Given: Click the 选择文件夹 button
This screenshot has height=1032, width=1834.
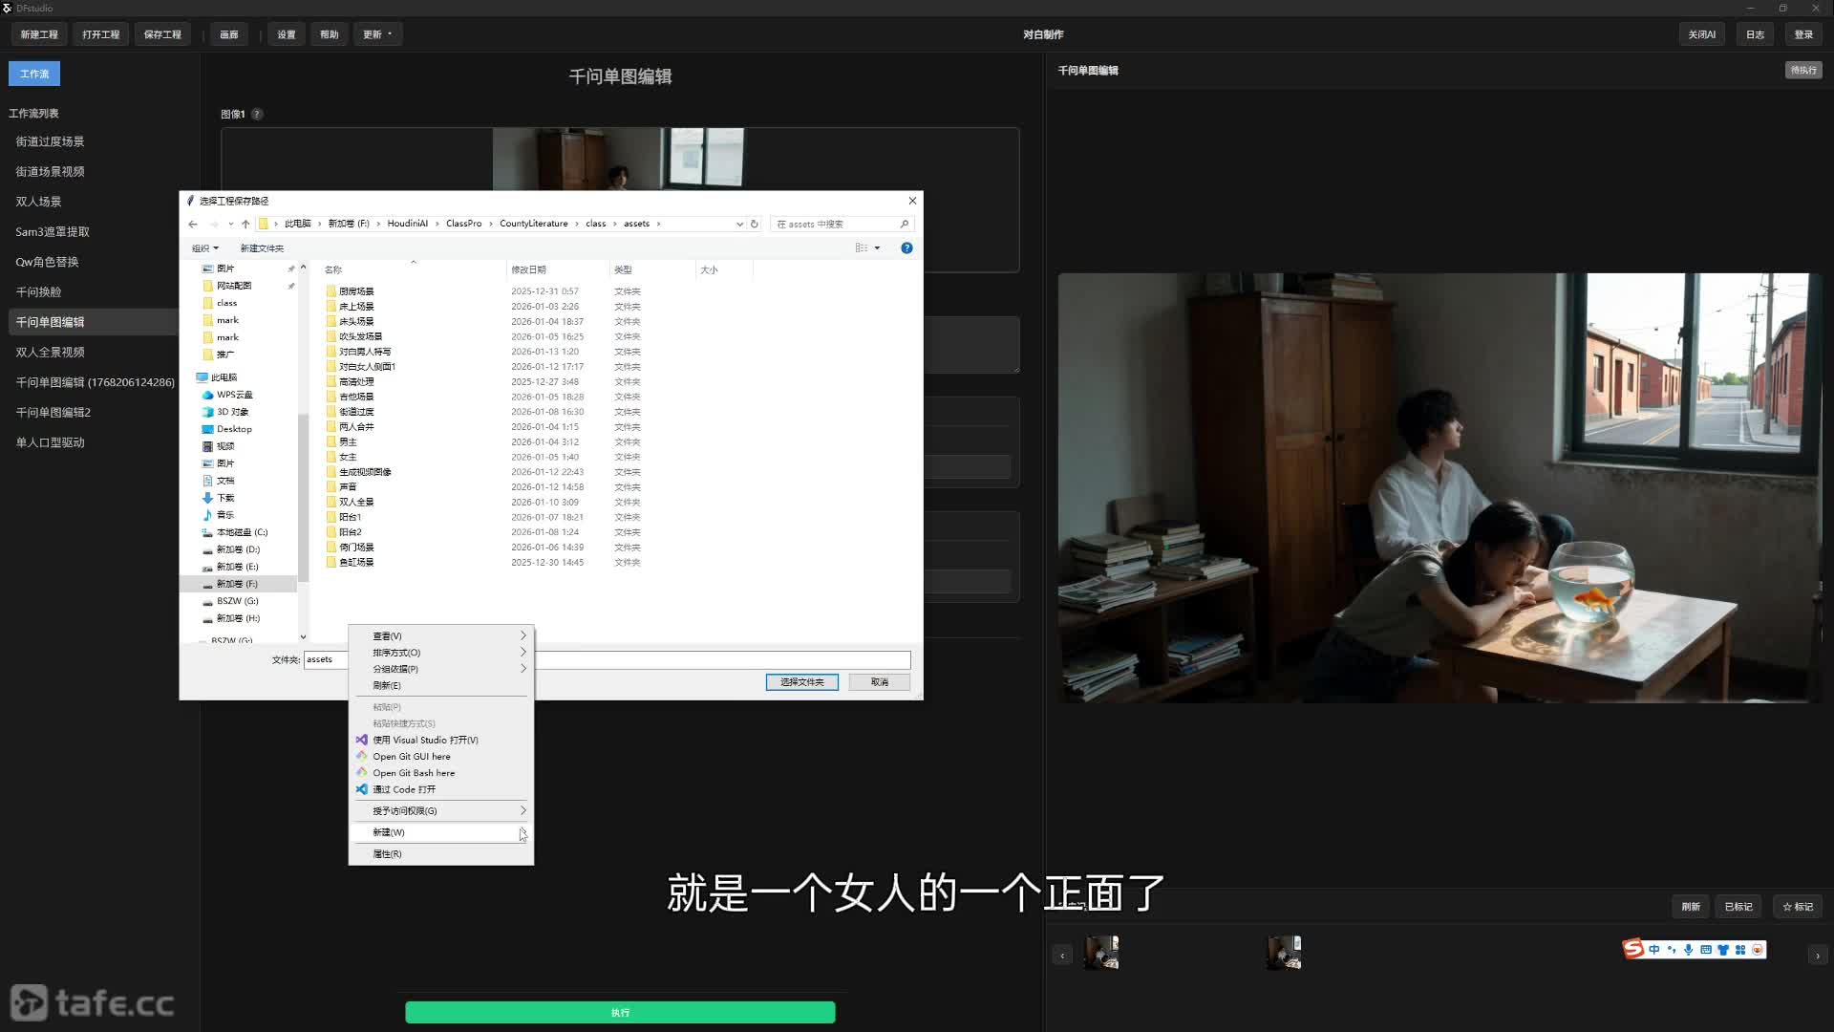Looking at the screenshot, I should point(801,682).
